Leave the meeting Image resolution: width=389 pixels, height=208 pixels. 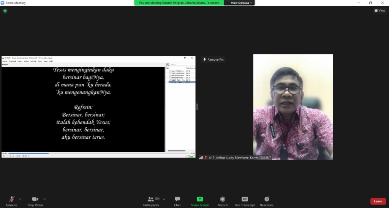[378, 201]
